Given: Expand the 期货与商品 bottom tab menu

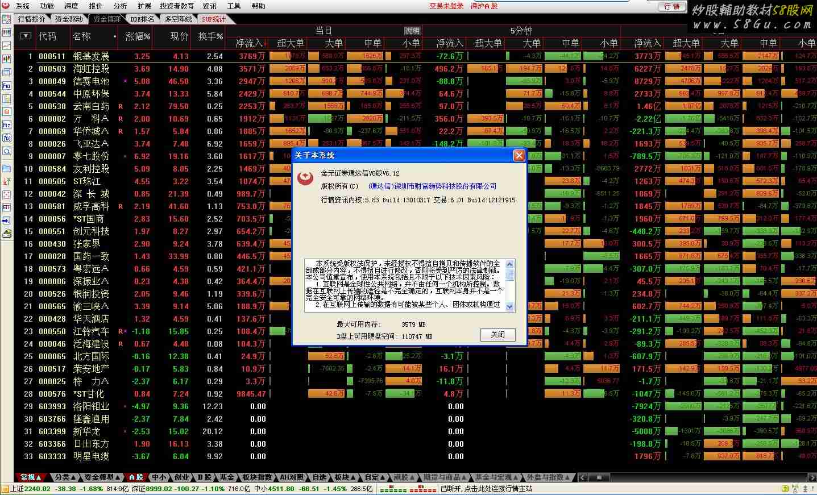Looking at the screenshot, I should coord(464,477).
